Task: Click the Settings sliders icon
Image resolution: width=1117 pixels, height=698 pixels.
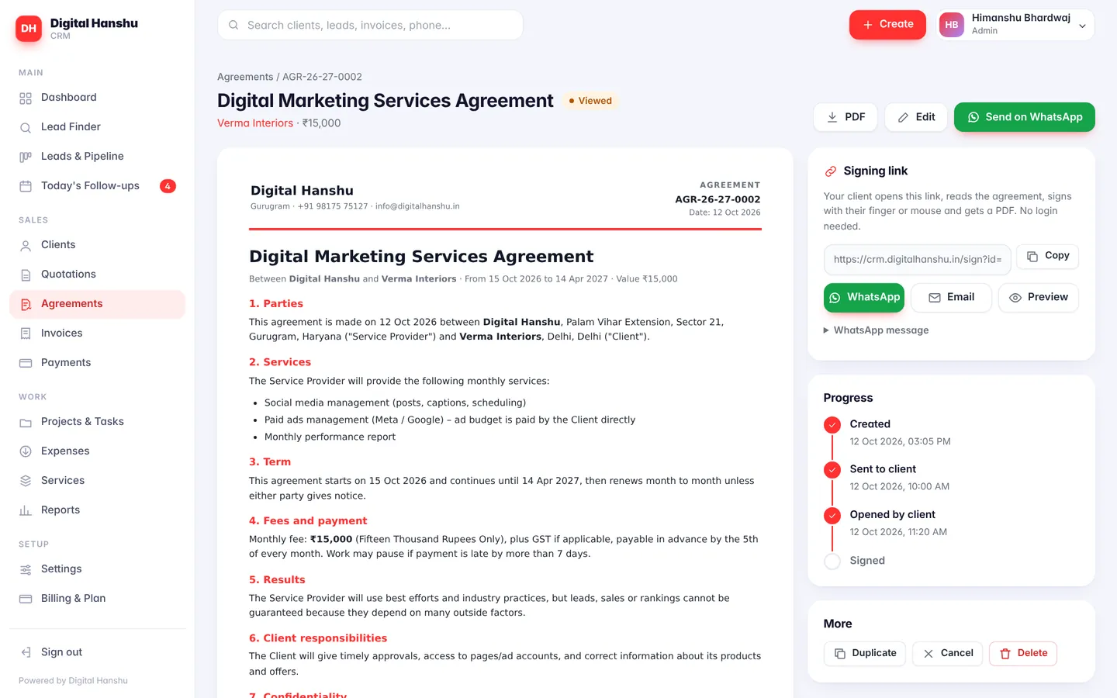Action: coord(26,570)
